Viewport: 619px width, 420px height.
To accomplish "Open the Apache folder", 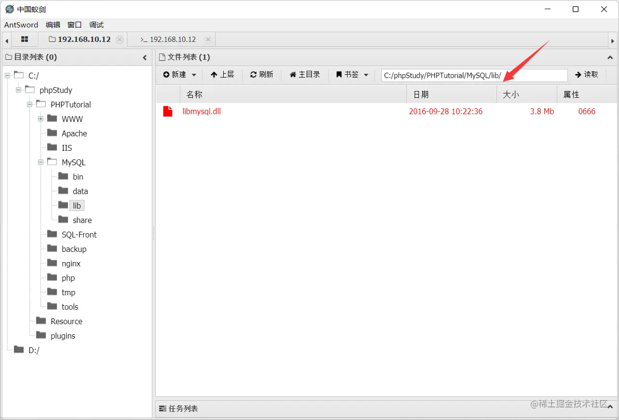I will click(74, 133).
